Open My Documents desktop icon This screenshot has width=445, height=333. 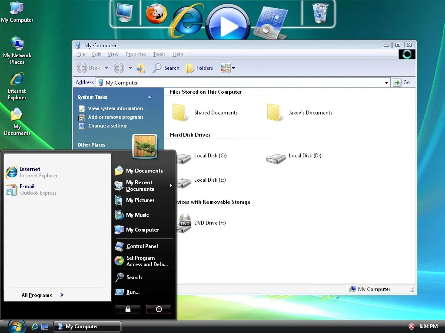pyautogui.click(x=17, y=122)
